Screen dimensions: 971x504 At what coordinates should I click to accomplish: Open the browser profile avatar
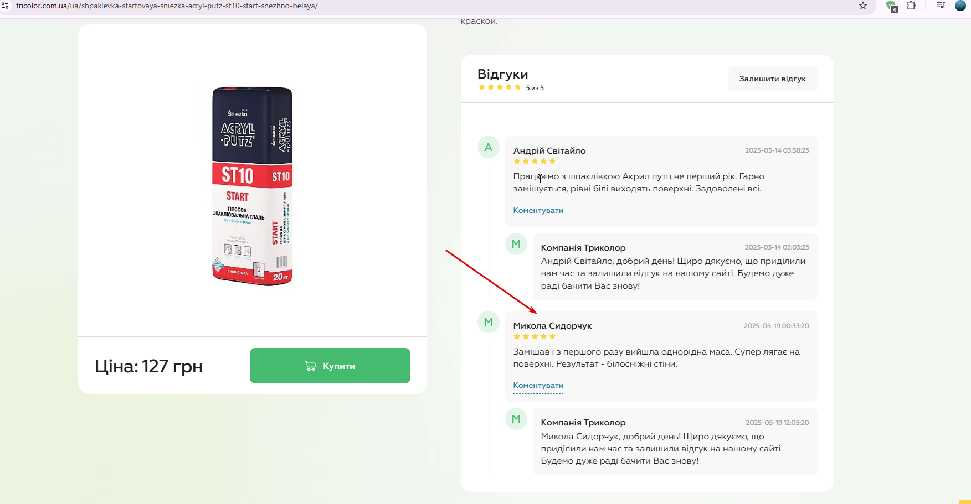[x=960, y=6]
